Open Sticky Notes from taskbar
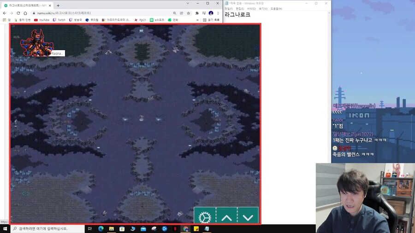The width and height of the screenshot is (415, 233). point(196,228)
